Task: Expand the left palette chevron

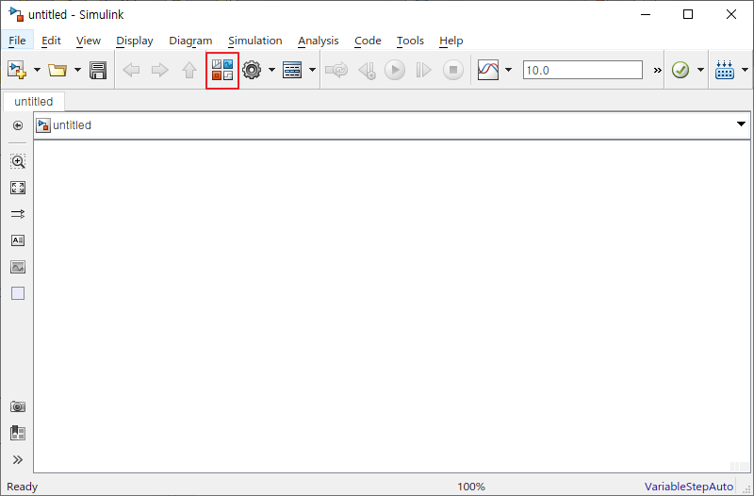Action: click(x=18, y=460)
